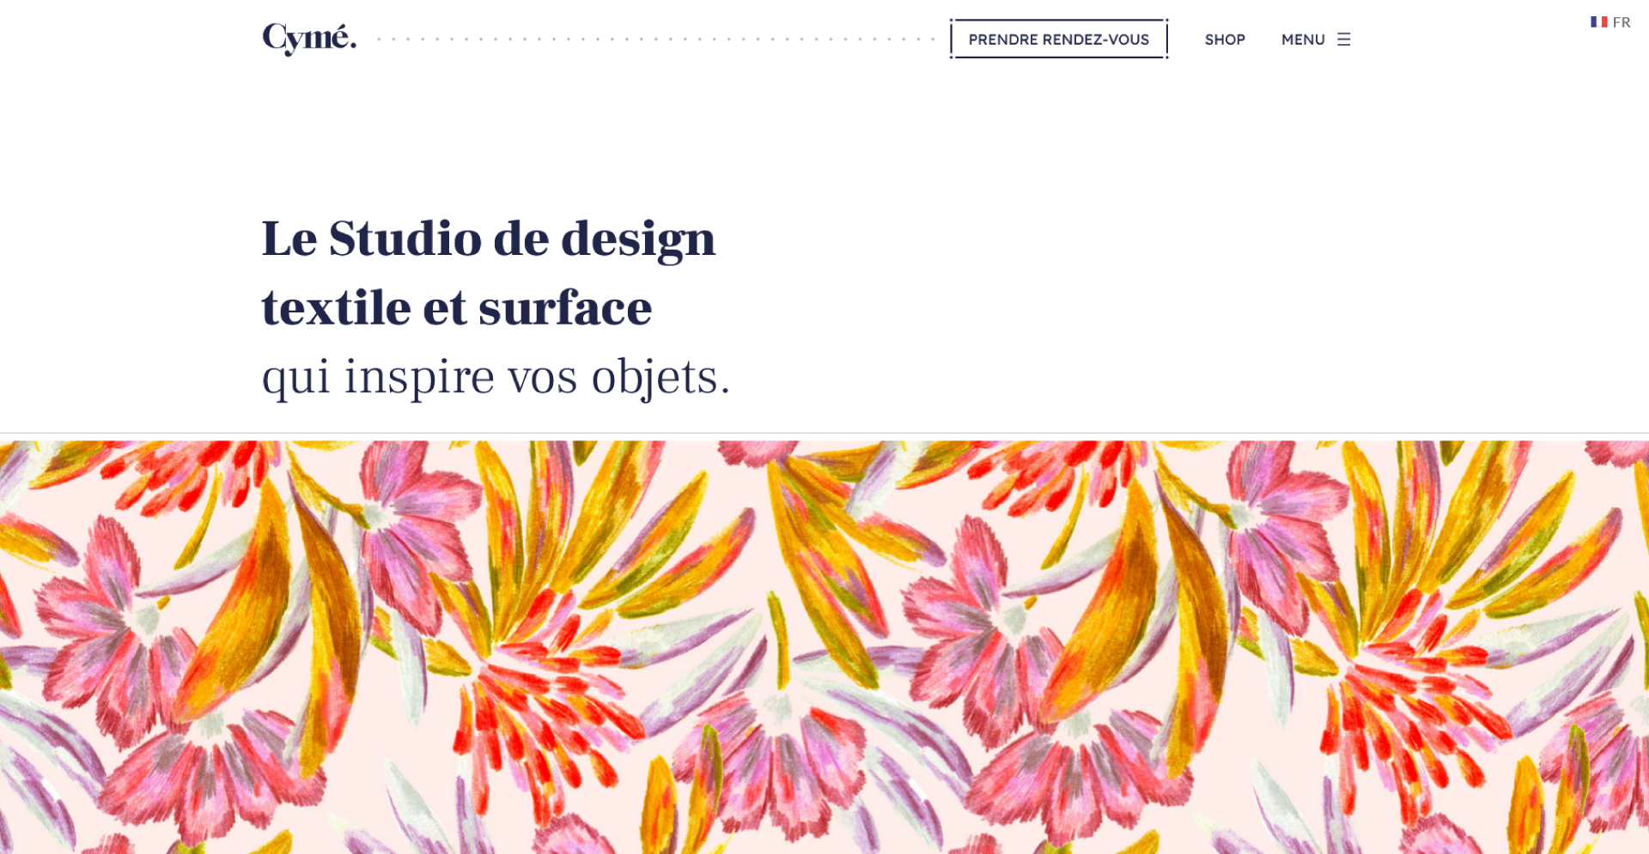1649x854 pixels.
Task: Click the Cymé logo
Action: [309, 39]
